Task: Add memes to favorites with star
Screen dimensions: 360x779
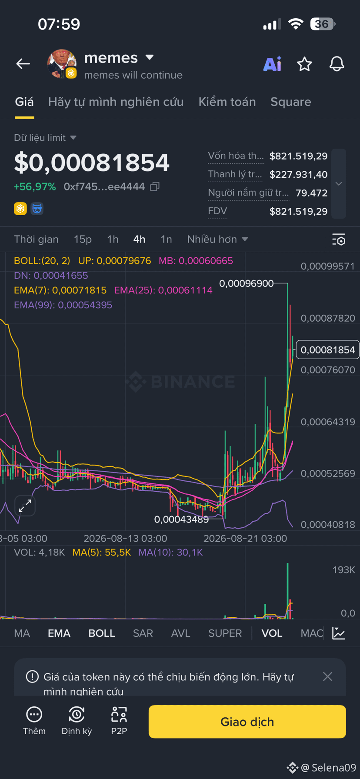Action: pyautogui.click(x=304, y=64)
